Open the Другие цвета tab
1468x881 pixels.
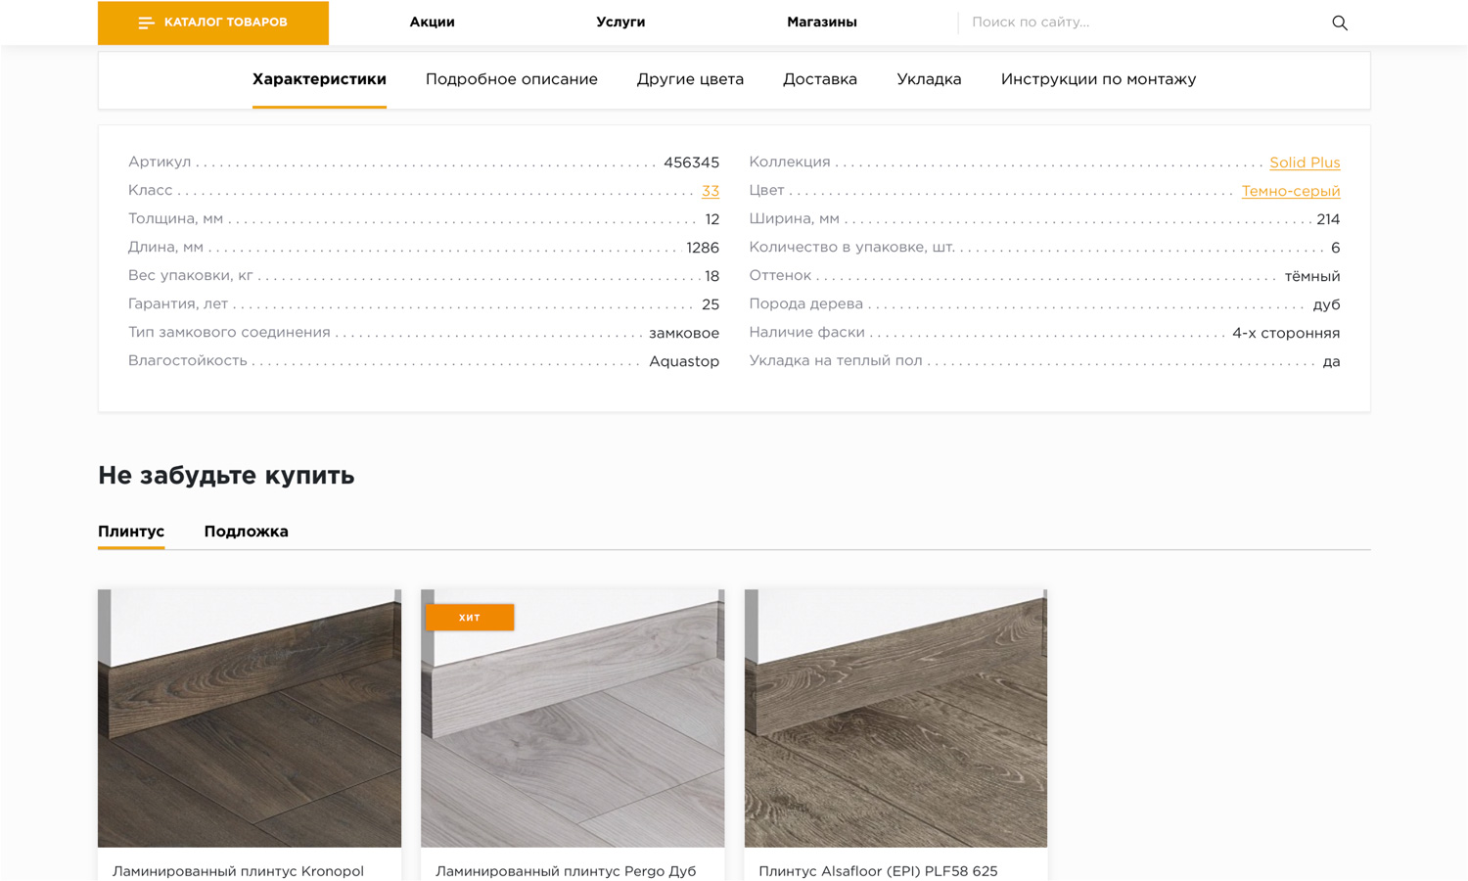(690, 79)
